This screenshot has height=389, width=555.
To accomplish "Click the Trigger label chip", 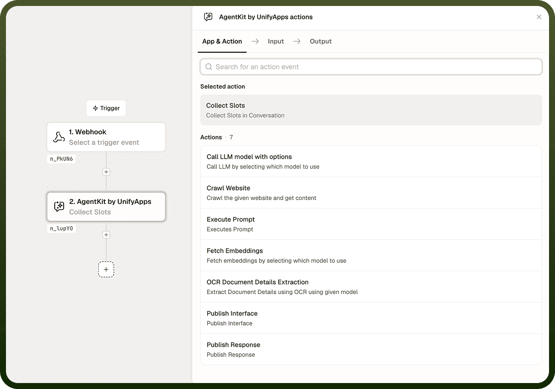I will [106, 108].
